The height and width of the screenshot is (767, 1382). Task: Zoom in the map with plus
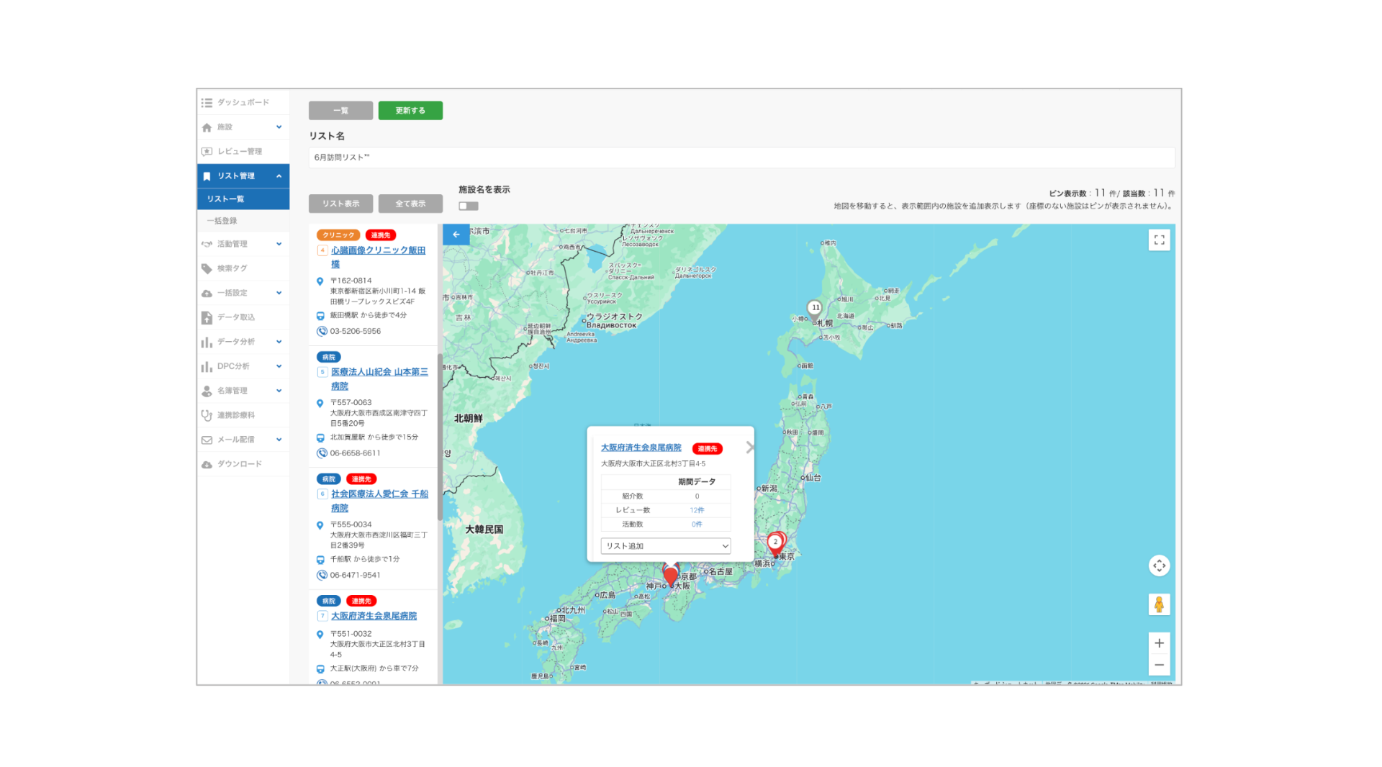(x=1159, y=643)
